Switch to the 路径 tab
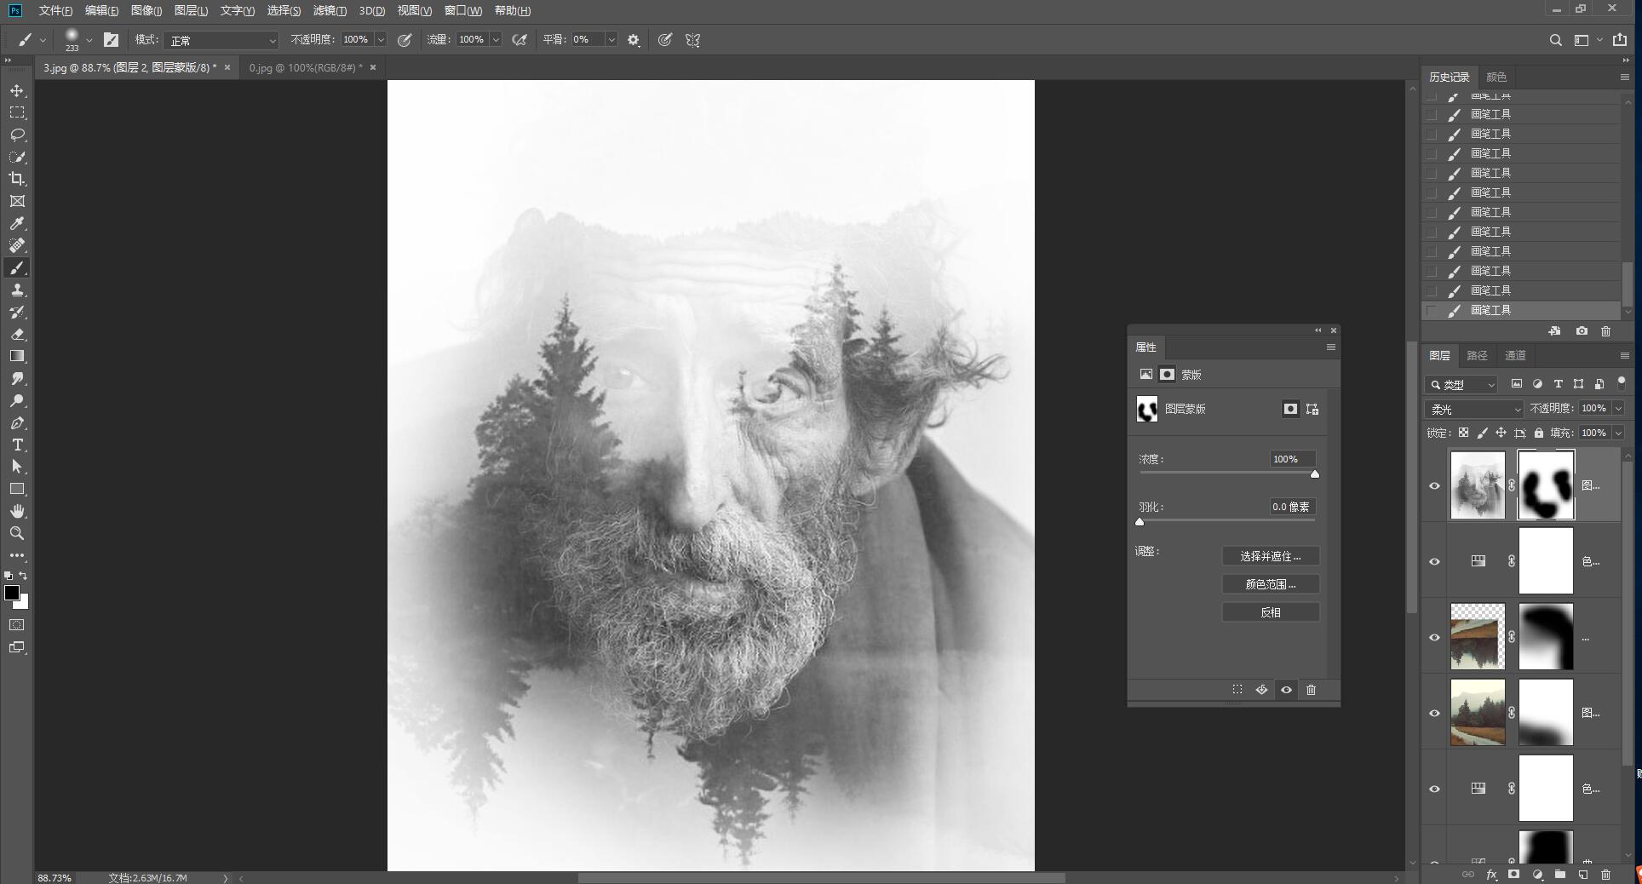1642x884 pixels. click(x=1477, y=355)
